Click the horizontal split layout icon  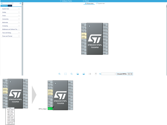click(96, 74)
